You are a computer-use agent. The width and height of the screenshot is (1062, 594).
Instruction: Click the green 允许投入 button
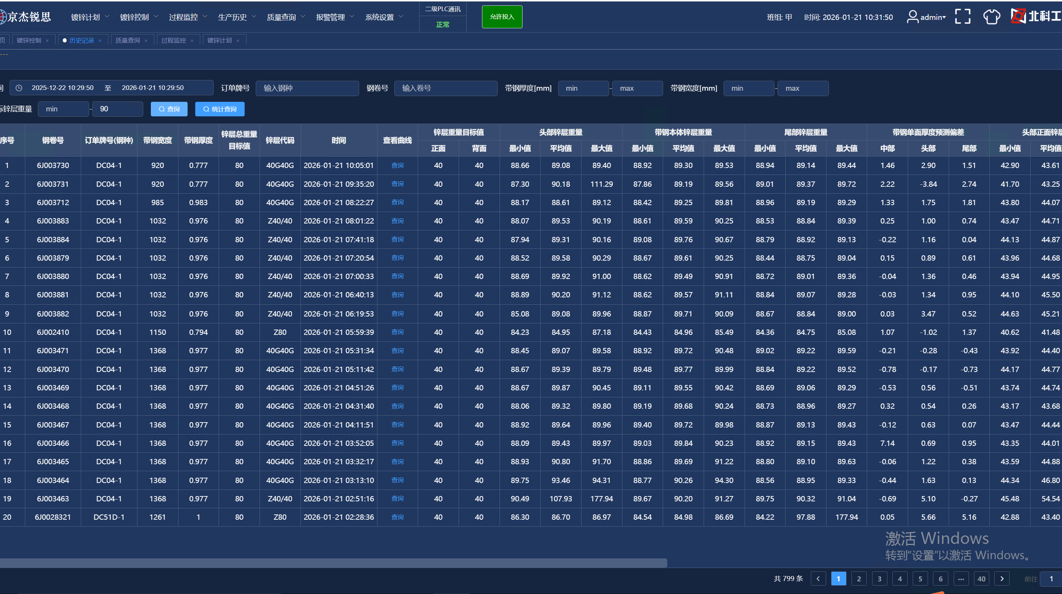pyautogui.click(x=502, y=17)
